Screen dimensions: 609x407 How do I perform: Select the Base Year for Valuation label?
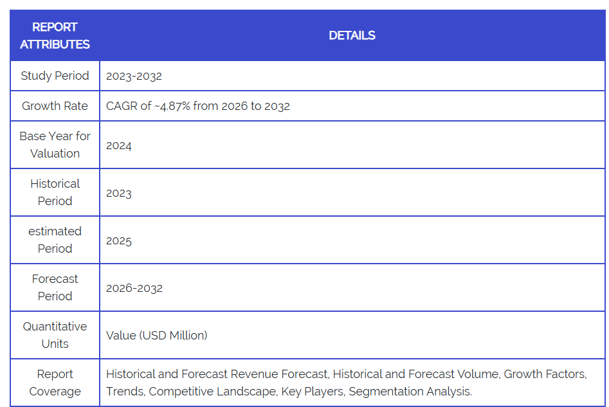tap(55, 145)
